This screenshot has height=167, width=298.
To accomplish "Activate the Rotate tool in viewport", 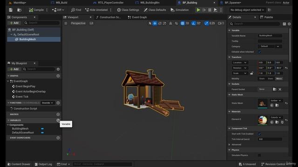I will [x=160, y=23].
